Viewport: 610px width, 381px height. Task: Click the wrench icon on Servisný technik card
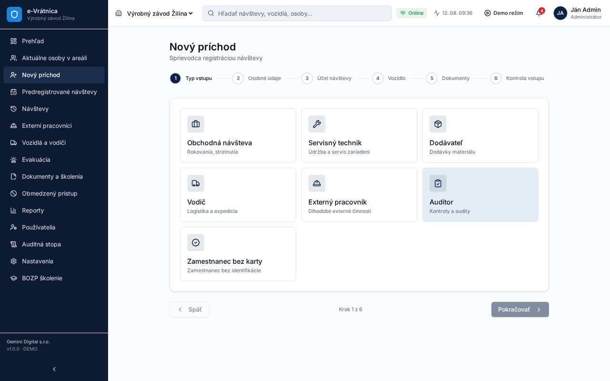coord(317,124)
